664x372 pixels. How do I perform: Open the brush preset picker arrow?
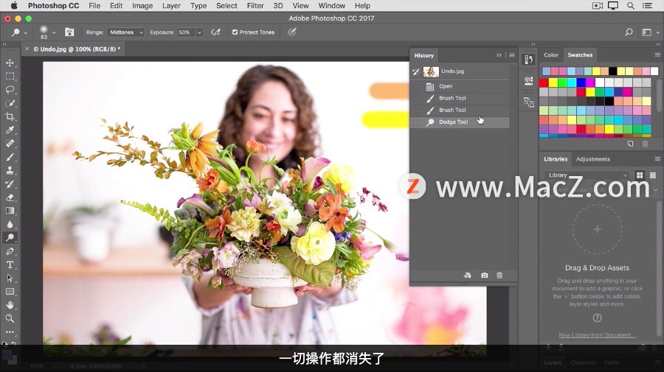click(x=54, y=32)
